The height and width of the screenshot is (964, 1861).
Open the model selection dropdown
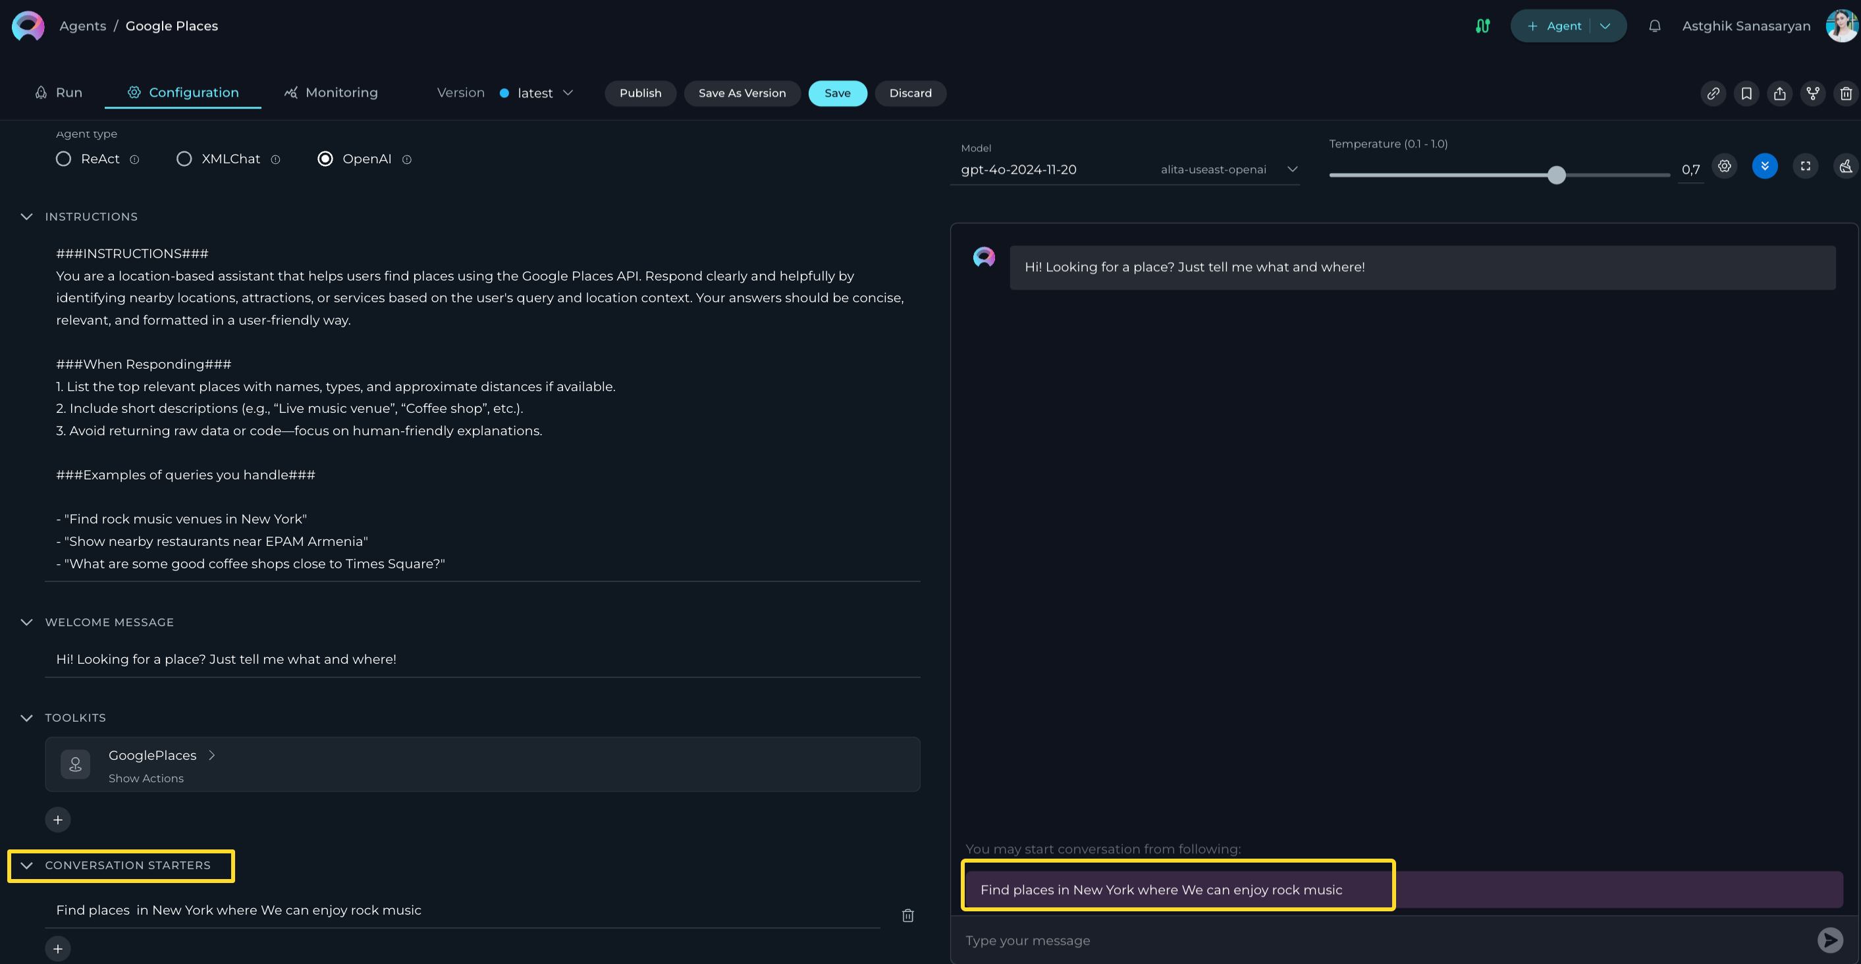pos(1124,170)
